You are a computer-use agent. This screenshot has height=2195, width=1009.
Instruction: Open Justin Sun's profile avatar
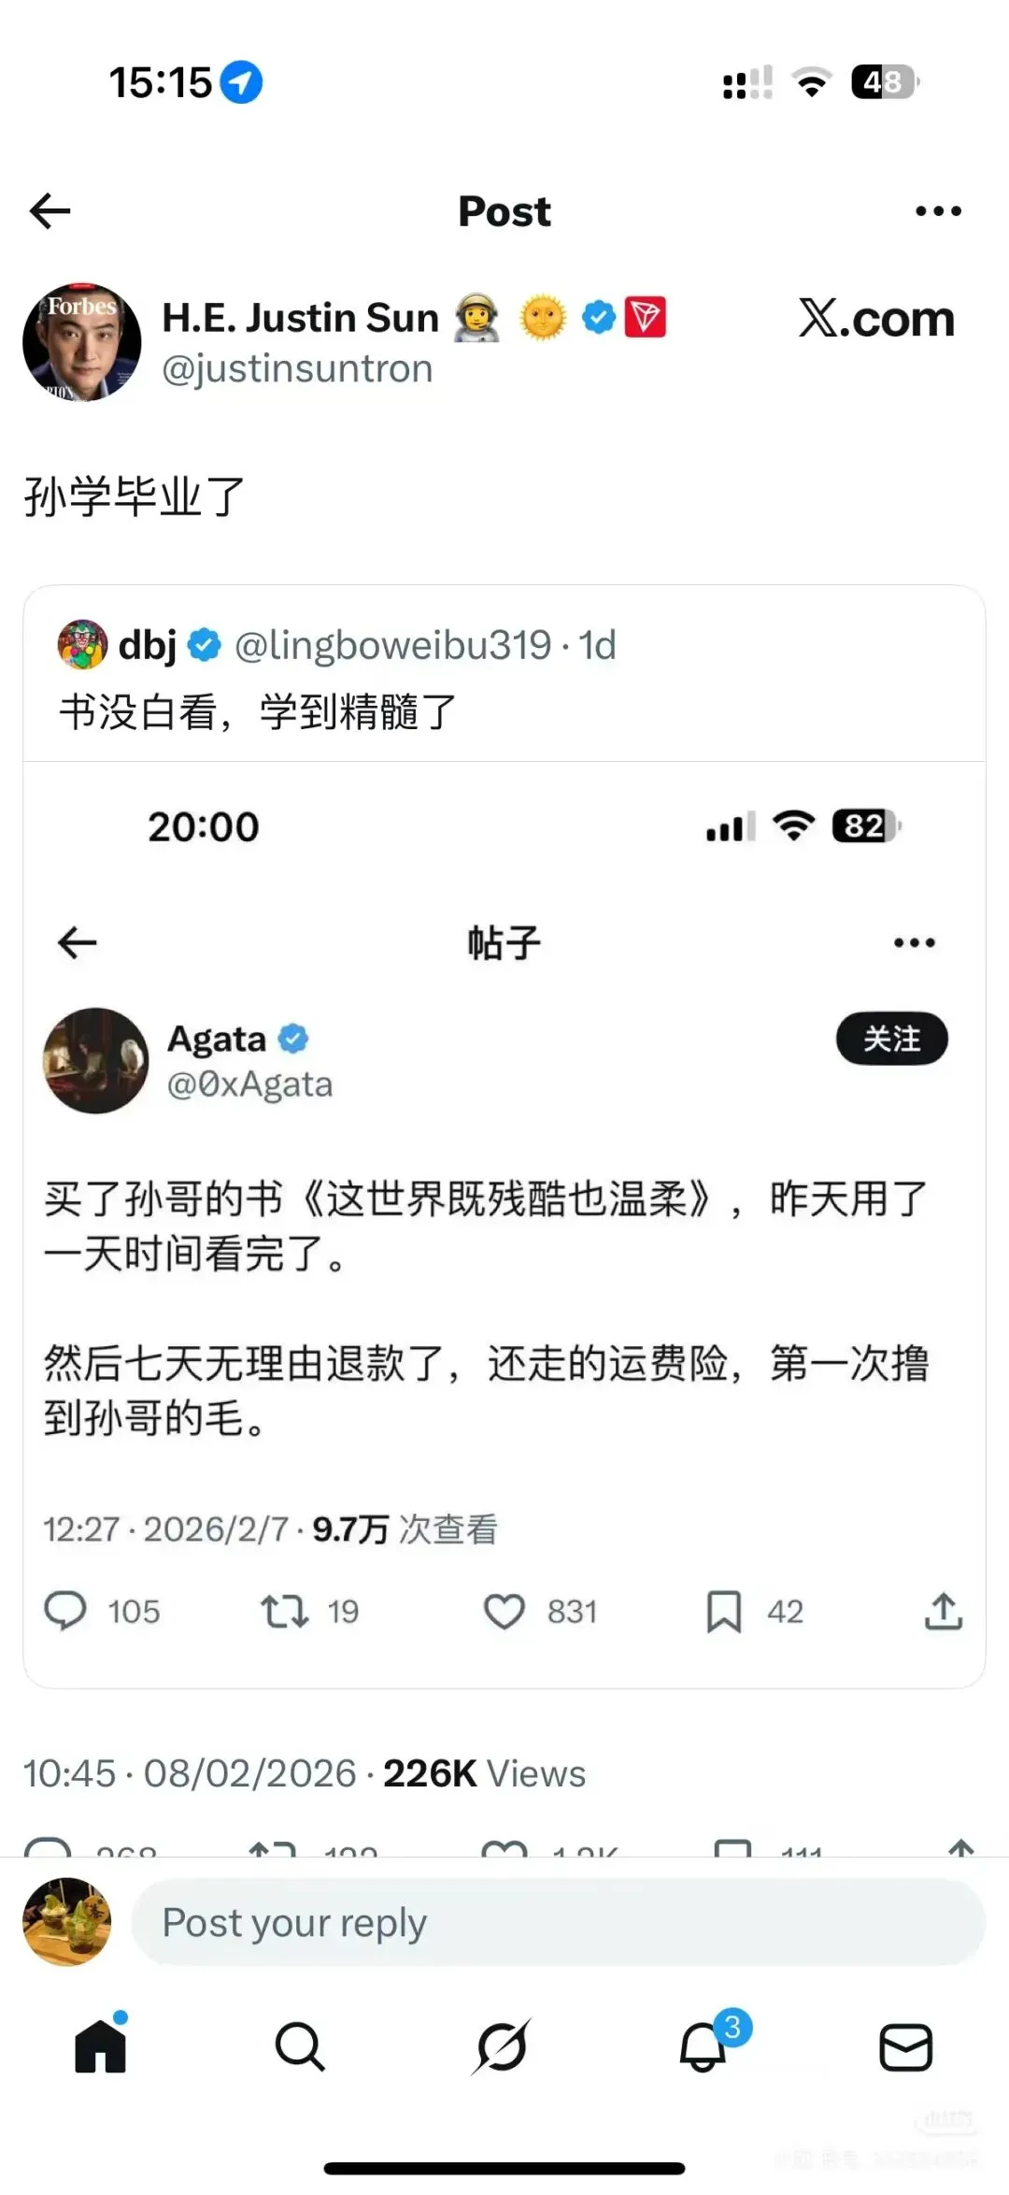coord(82,342)
